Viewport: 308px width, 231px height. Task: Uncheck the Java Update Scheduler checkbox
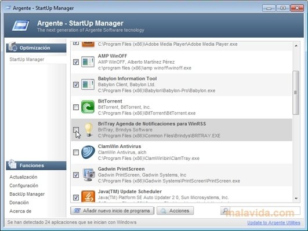point(76,197)
